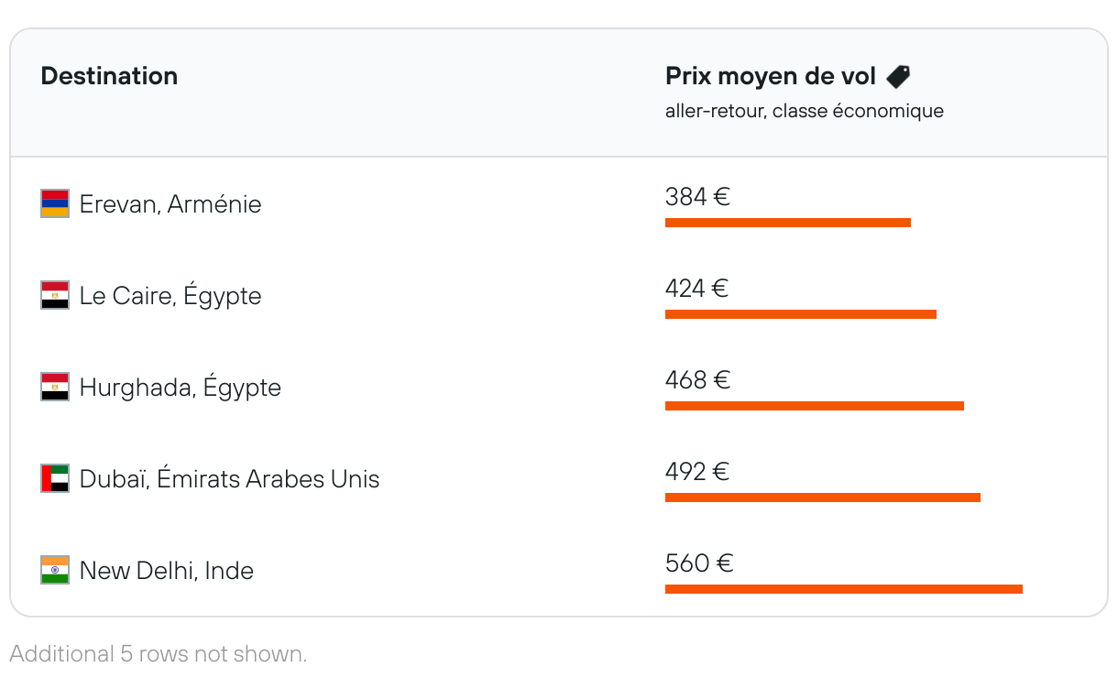Viewport: 1118px width, 678px height.
Task: Click the India flag icon
Action: point(55,570)
